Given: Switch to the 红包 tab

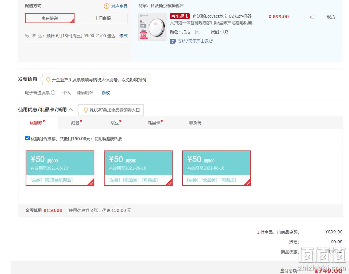Looking at the screenshot, I should click(x=75, y=122).
